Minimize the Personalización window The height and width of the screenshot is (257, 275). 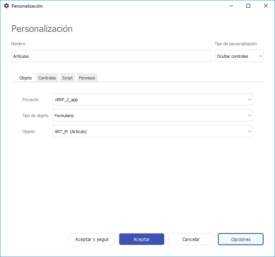click(x=231, y=6)
